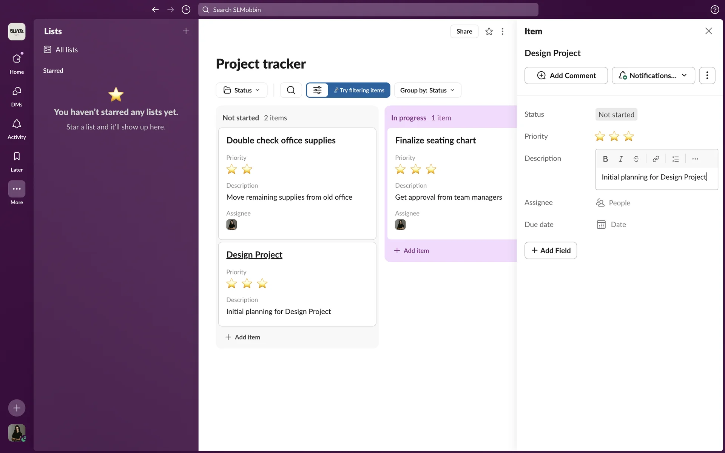The image size is (725, 453).
Task: Click the Add Comment button
Action: tap(566, 75)
